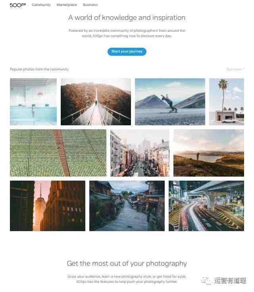
Task: Open the night highway light trails photo
Action: (x=206, y=206)
